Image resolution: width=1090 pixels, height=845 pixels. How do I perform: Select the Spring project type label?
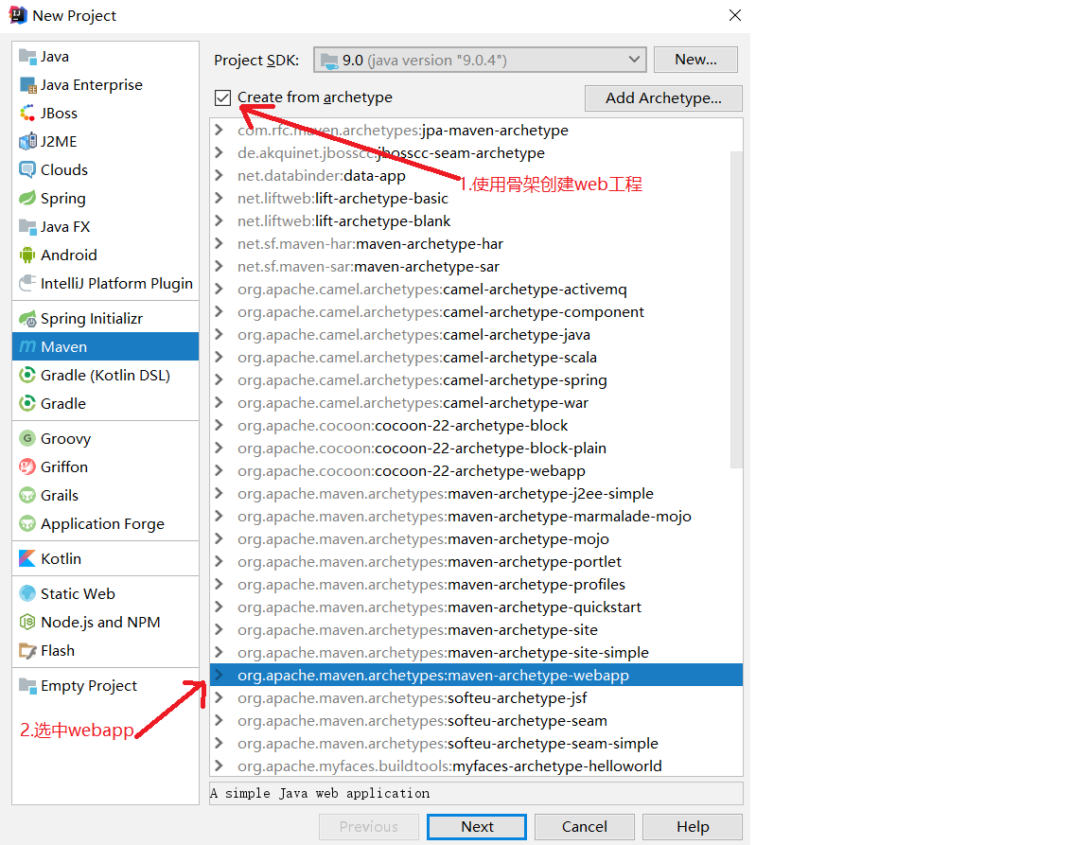(63, 198)
